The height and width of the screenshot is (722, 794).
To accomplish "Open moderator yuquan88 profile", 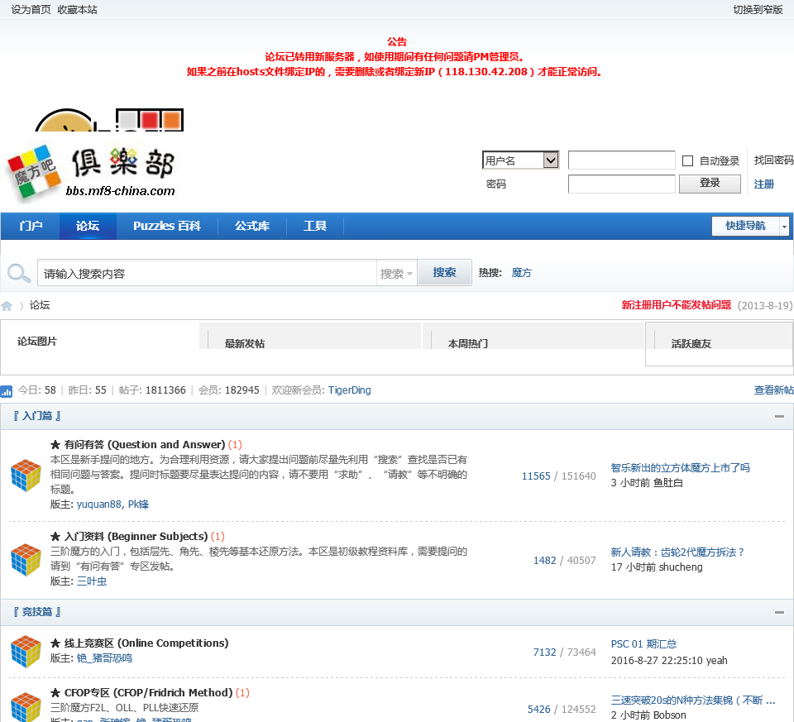I will coord(98,504).
